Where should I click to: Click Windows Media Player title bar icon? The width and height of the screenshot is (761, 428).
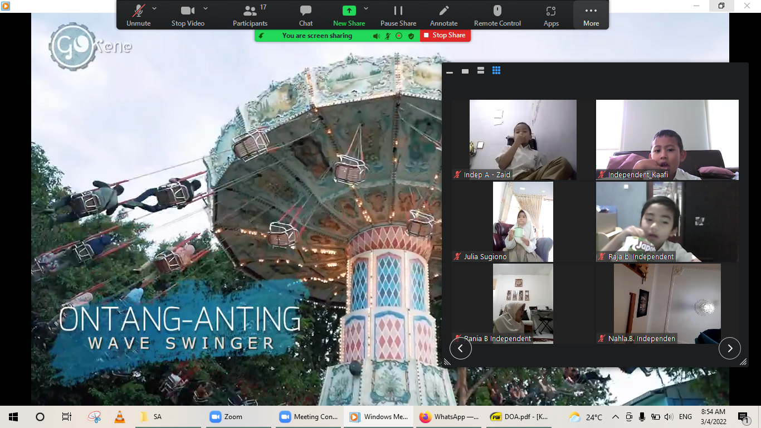tap(6, 6)
